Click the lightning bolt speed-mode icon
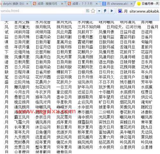The image size is (160, 154). coord(105,11)
